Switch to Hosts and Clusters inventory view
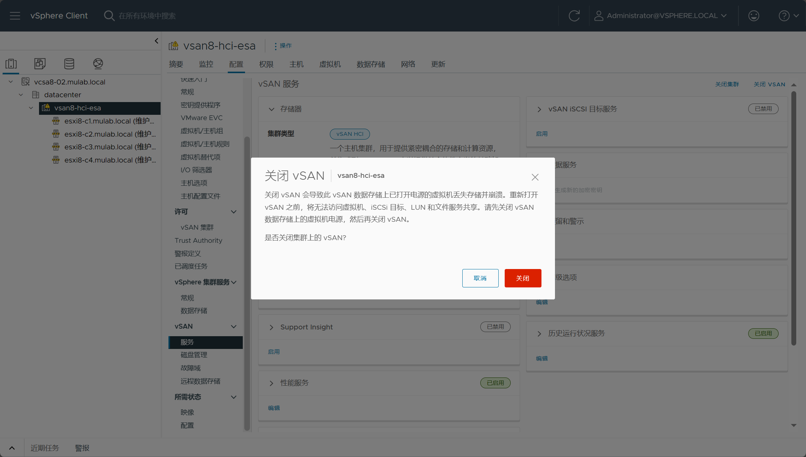The image size is (806, 457). (x=11, y=64)
